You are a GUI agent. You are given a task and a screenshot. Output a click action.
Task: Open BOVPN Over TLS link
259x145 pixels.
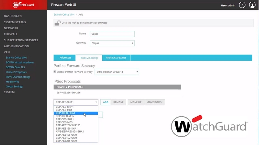tap(15, 67)
